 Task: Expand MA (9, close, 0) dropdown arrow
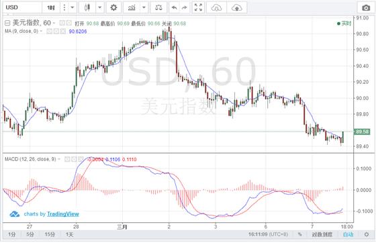click(x=41, y=31)
